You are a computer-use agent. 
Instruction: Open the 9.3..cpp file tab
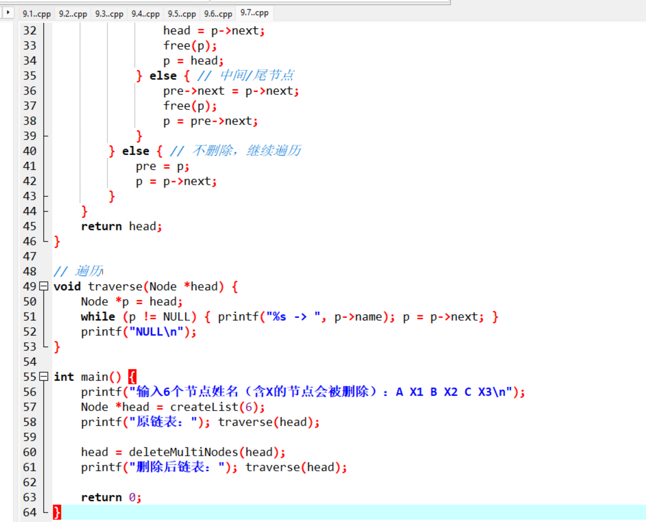click(x=109, y=14)
